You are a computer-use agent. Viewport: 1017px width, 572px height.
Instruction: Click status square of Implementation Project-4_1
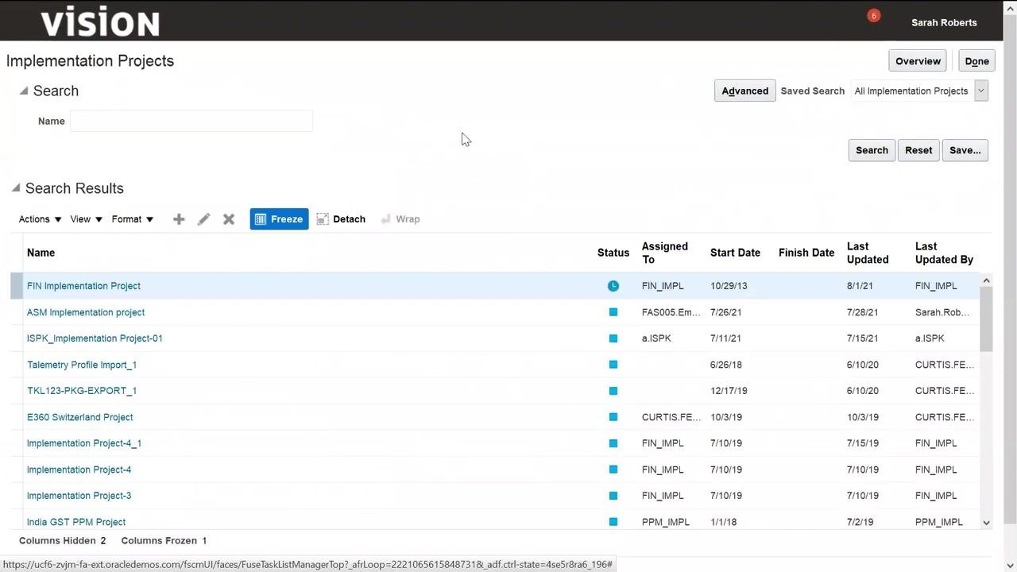click(613, 443)
